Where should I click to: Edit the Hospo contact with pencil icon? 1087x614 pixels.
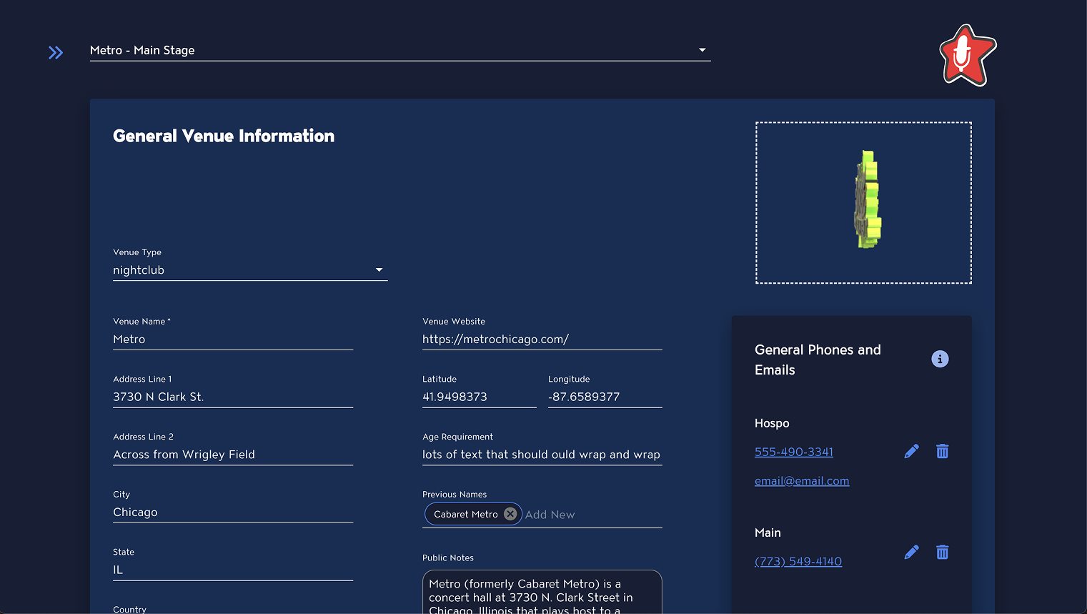[x=911, y=451]
